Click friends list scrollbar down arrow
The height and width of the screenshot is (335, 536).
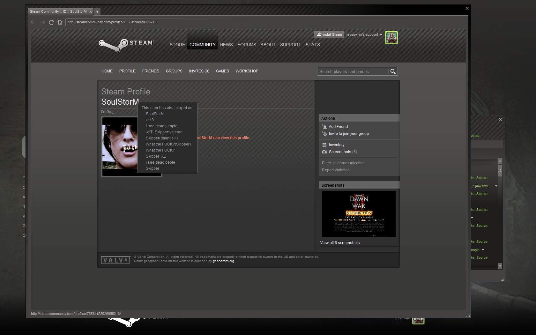(x=500, y=266)
